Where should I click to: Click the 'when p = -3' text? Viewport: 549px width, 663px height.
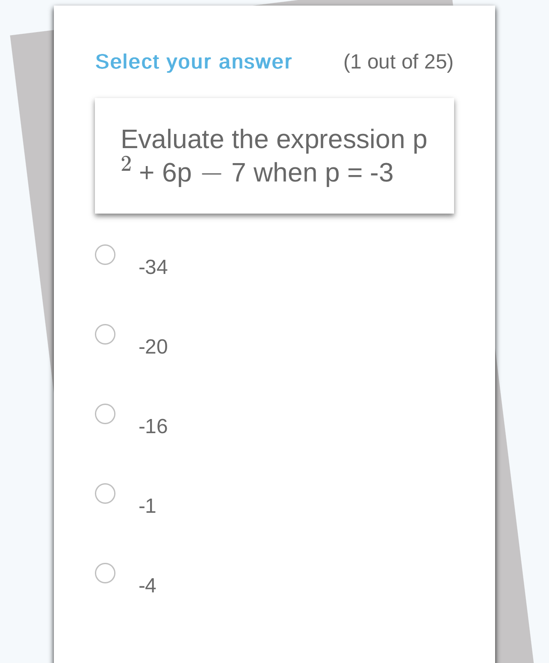(325, 172)
